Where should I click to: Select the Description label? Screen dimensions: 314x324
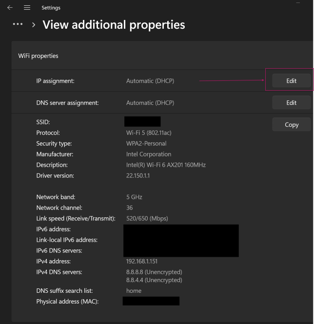point(52,165)
